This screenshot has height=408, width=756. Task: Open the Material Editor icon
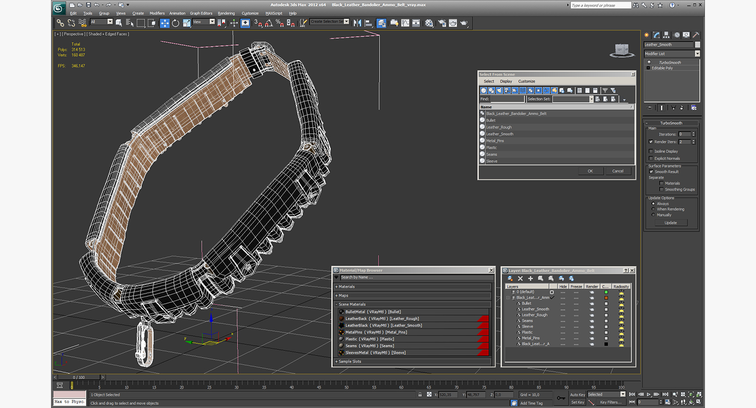click(x=429, y=23)
